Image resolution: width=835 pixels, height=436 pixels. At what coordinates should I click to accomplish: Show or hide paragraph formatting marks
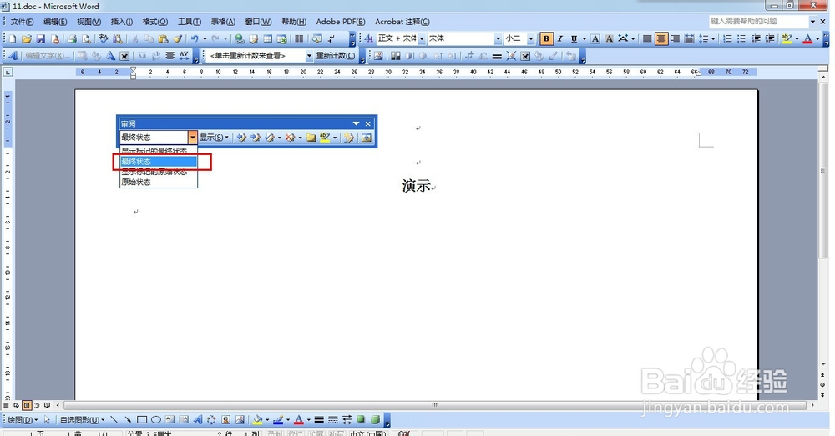331,39
